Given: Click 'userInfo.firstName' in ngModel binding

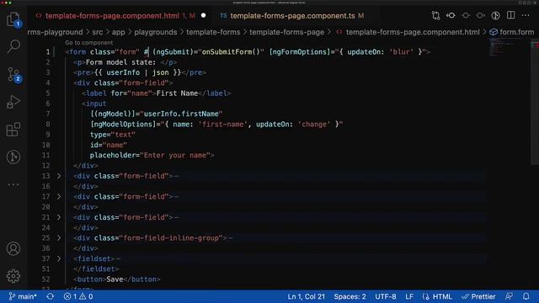Looking at the screenshot, I should click(x=181, y=114).
